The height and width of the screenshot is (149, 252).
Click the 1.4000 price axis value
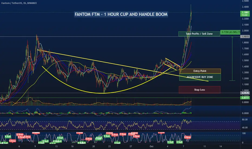[x=245, y=67]
